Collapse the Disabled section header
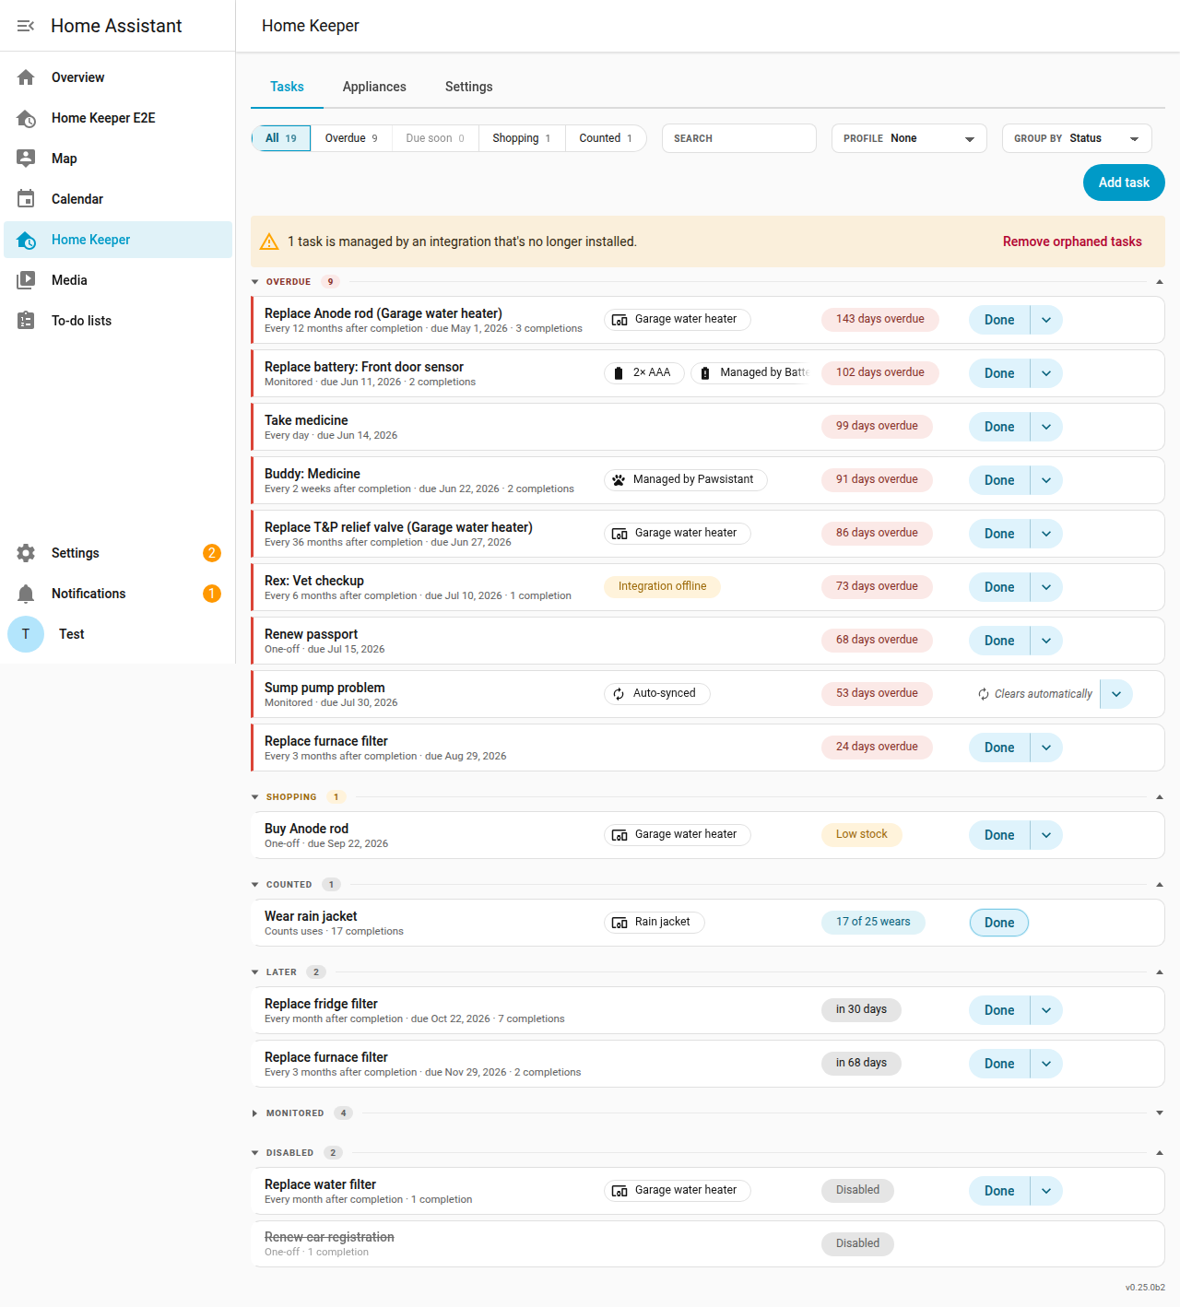 pyautogui.click(x=708, y=1153)
